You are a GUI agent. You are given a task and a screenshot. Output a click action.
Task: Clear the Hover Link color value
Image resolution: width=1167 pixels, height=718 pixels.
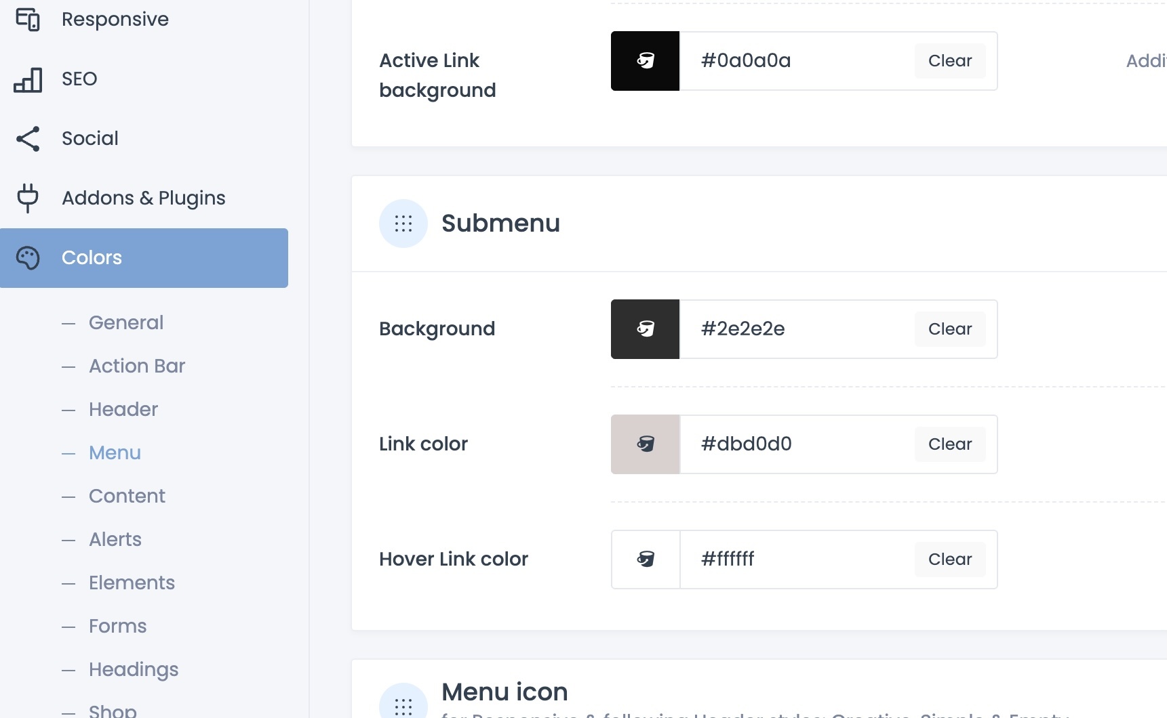[x=949, y=559]
